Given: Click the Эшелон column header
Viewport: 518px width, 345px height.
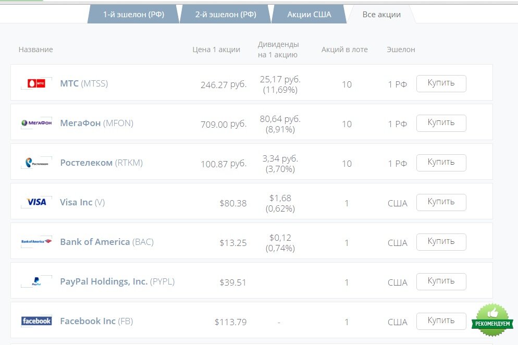Looking at the screenshot, I should pyautogui.click(x=401, y=49).
